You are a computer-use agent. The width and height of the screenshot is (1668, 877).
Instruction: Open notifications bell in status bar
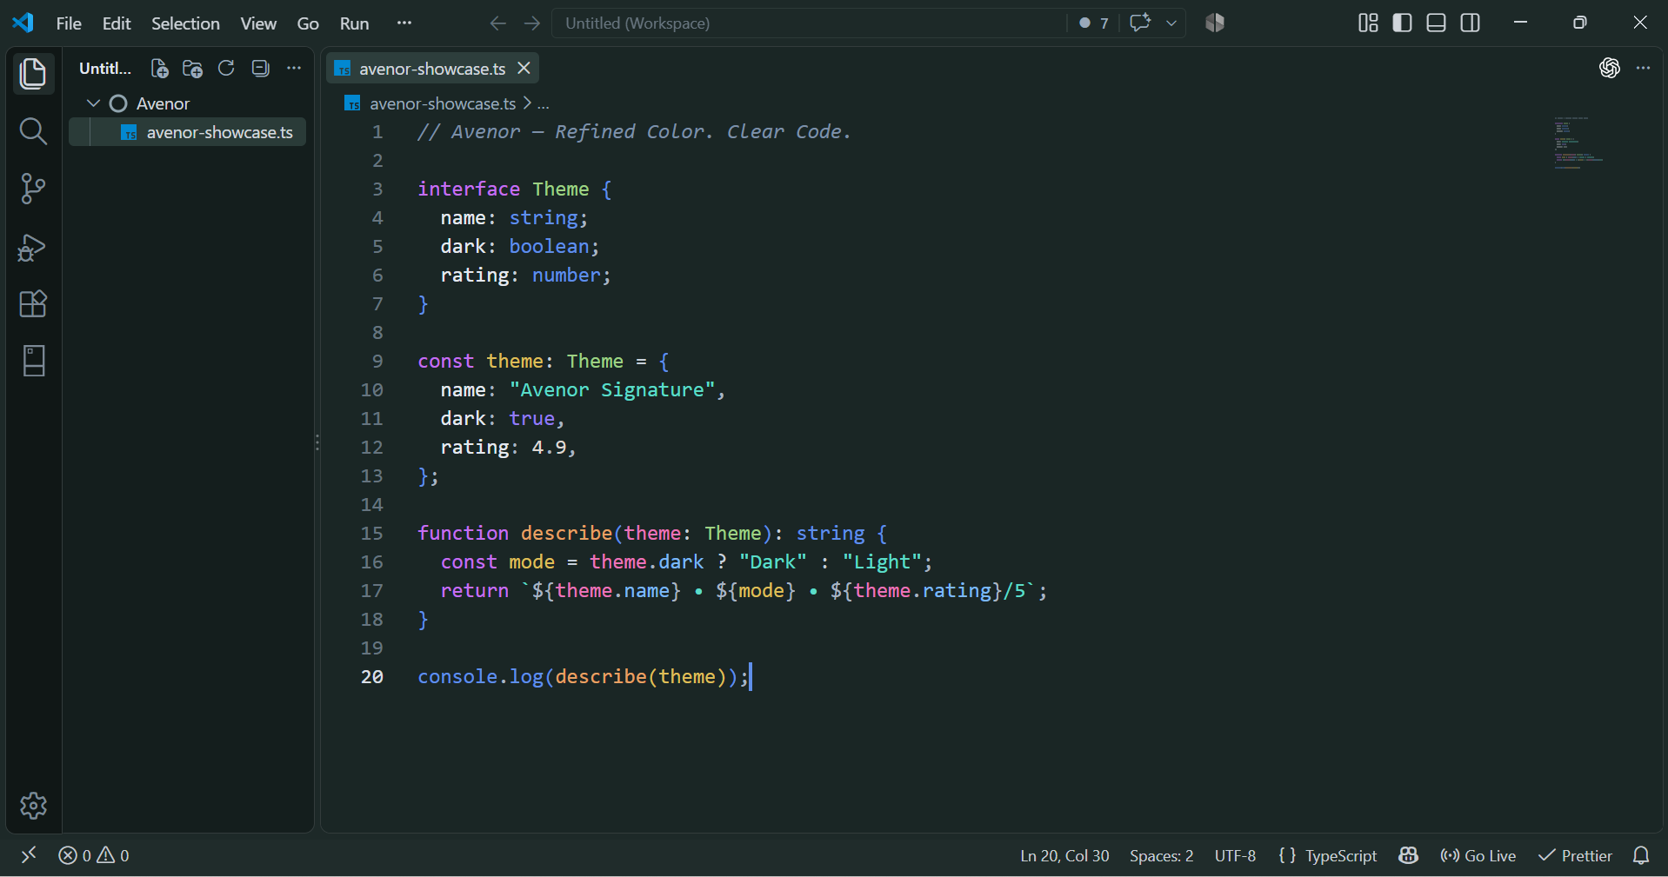coord(1641,855)
